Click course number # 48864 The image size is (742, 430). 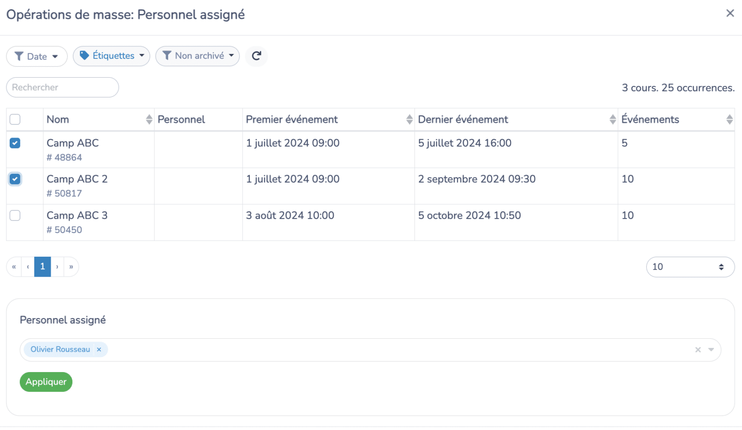(64, 157)
